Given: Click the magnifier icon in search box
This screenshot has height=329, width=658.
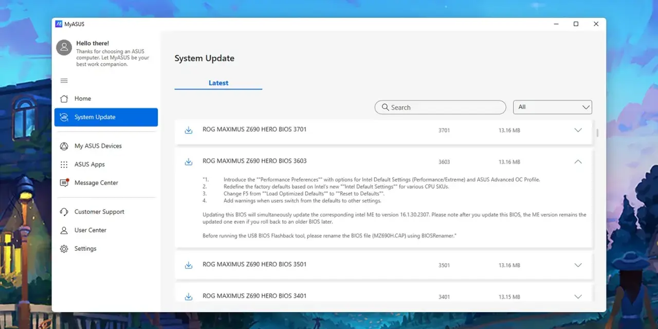Looking at the screenshot, I should pos(386,107).
